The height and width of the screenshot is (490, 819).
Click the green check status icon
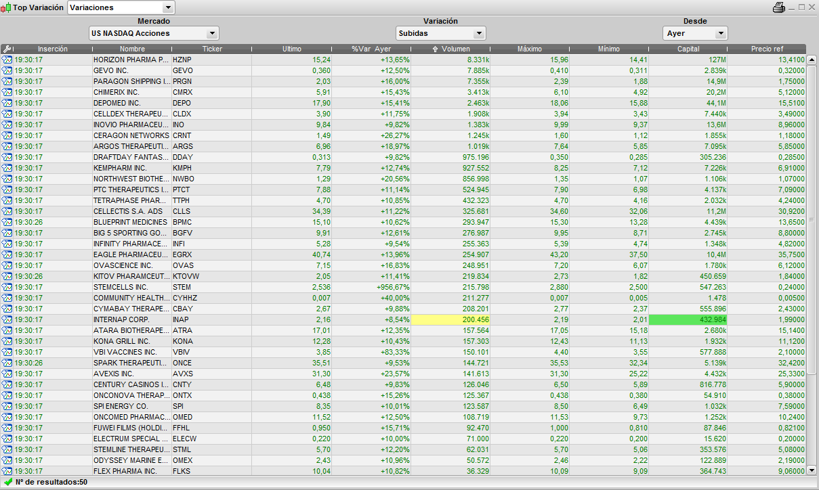click(7, 483)
